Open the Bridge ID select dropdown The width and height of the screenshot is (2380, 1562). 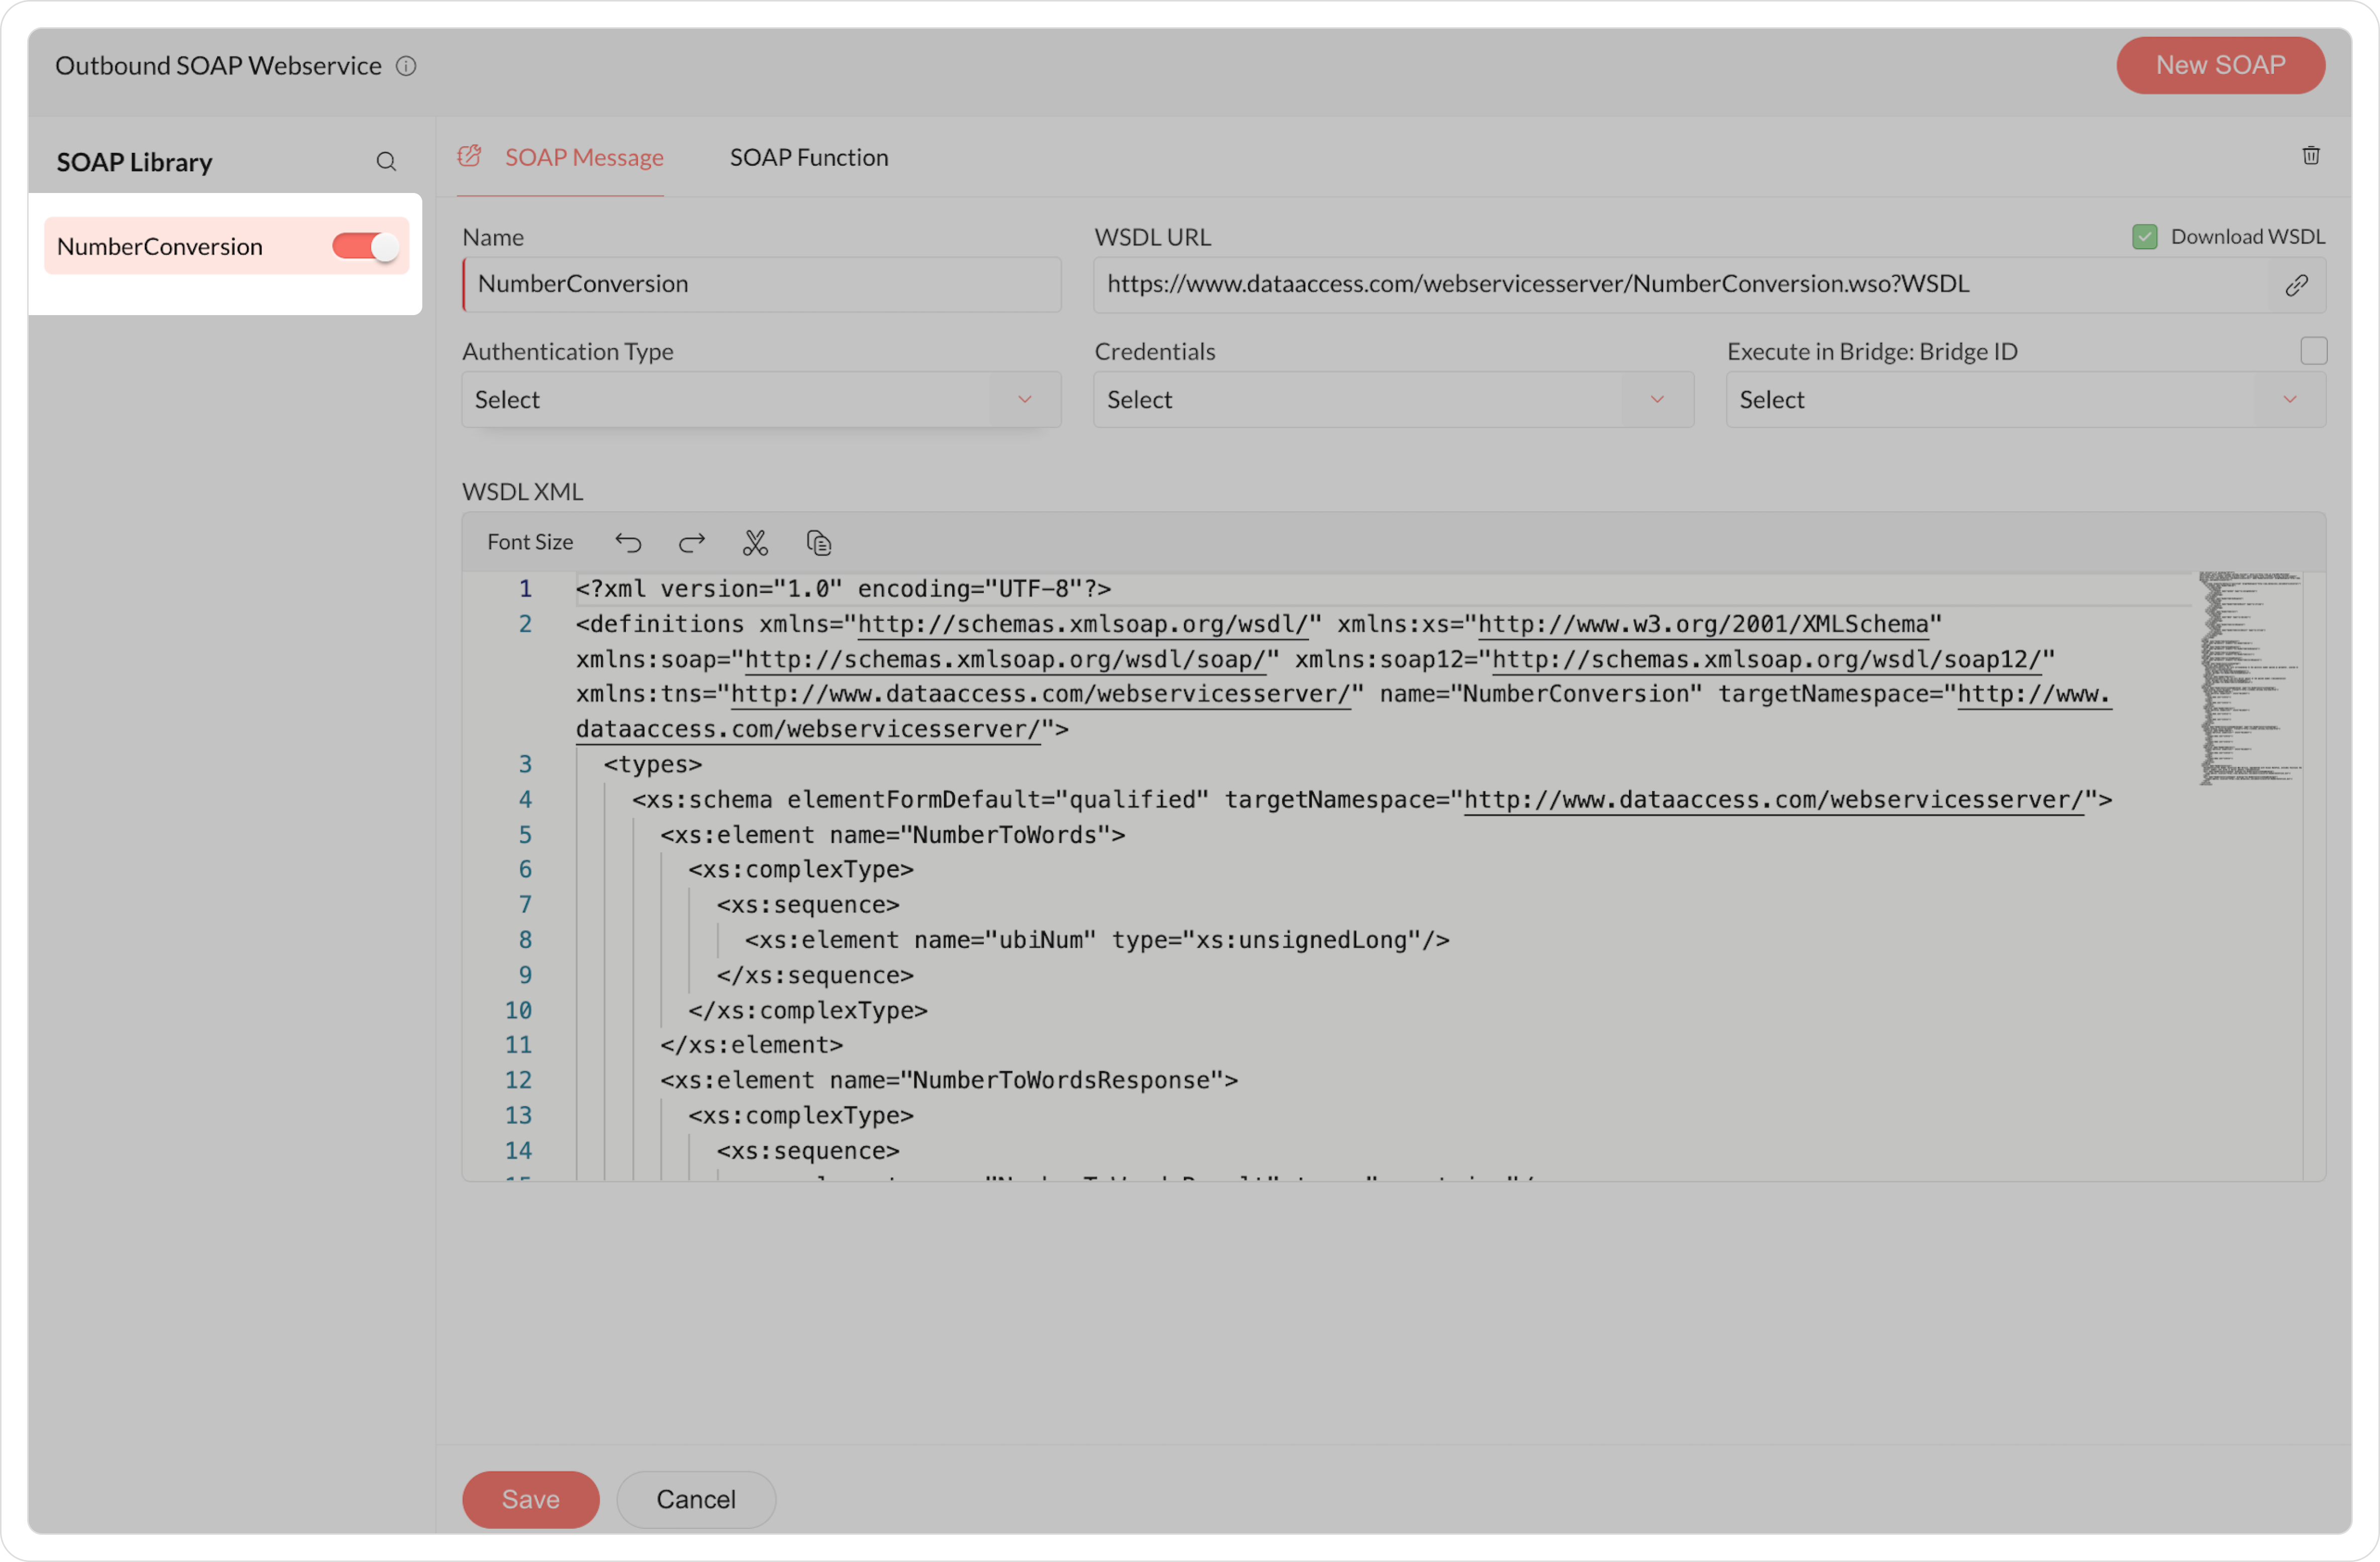click(2024, 400)
